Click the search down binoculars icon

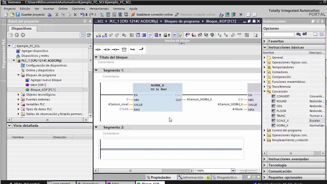point(299,34)
